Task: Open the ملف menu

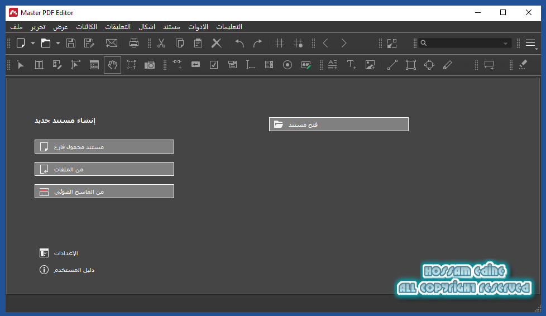Action: click(16, 27)
